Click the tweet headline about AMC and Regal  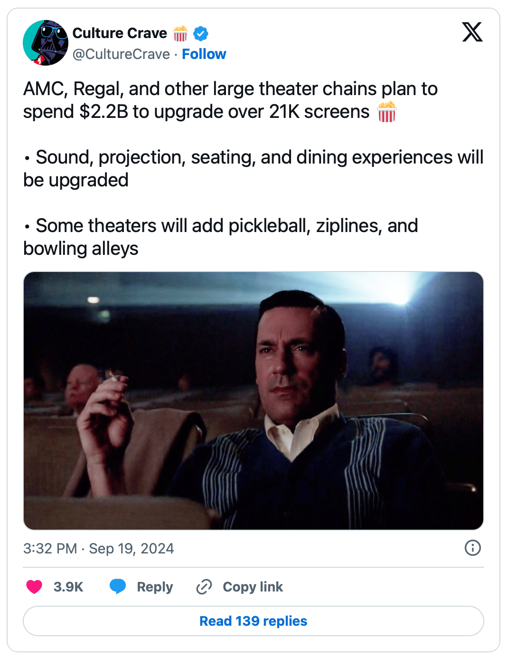pyautogui.click(x=230, y=100)
